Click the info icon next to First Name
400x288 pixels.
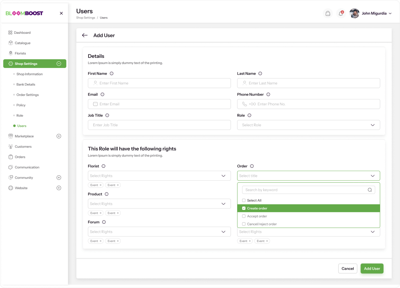(x=111, y=73)
